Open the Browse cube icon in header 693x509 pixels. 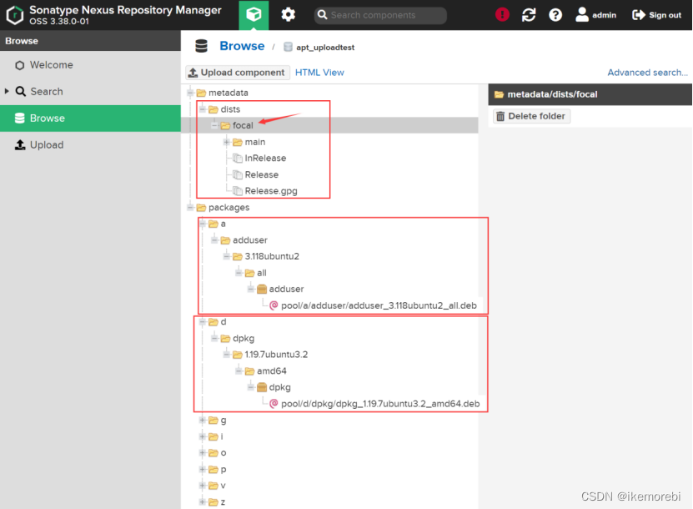coord(254,15)
